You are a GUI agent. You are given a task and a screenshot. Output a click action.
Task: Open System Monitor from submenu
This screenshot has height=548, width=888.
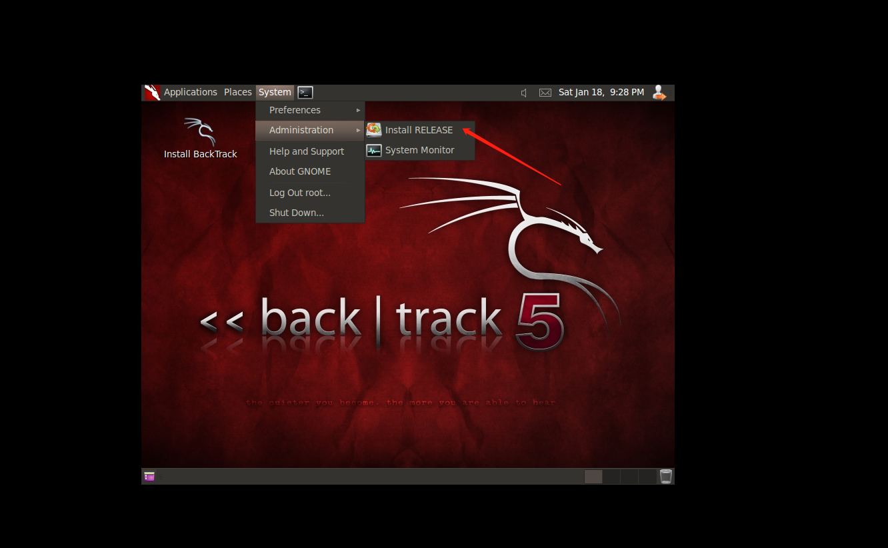(x=420, y=150)
